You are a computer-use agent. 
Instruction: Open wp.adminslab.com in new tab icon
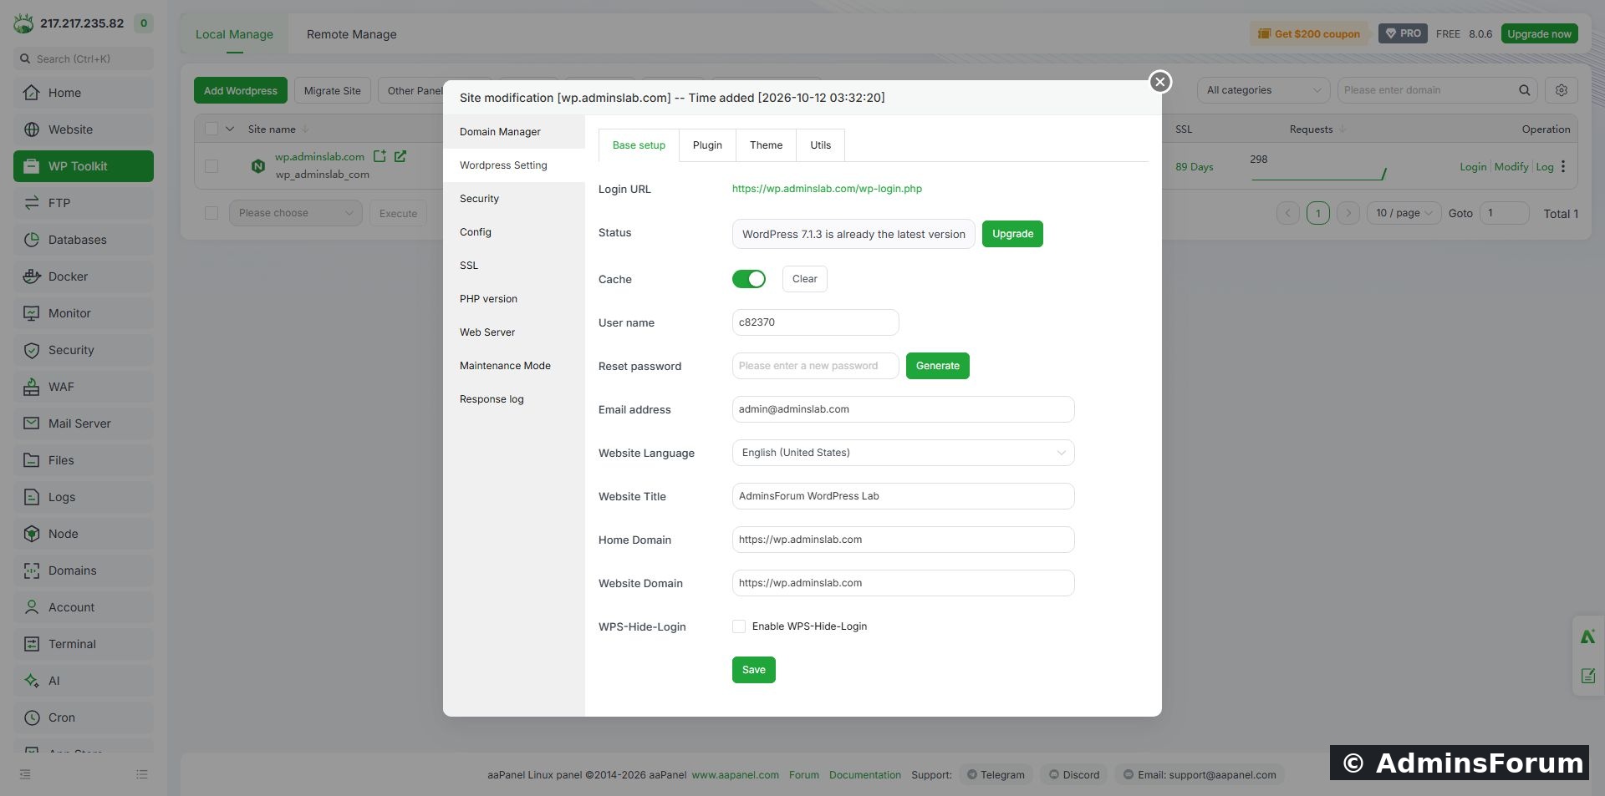point(400,156)
